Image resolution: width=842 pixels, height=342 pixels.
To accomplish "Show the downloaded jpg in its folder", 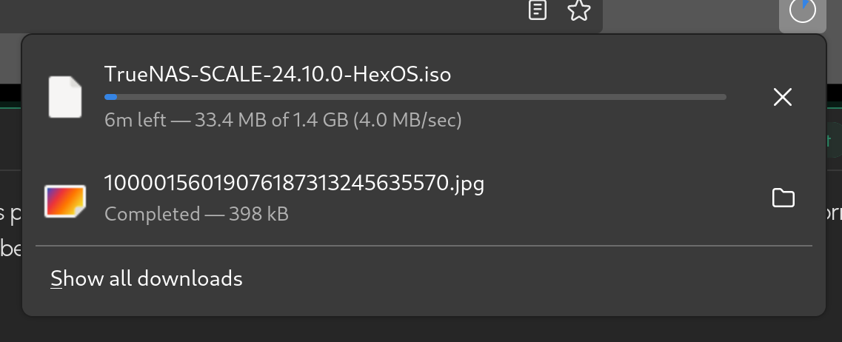I will pyautogui.click(x=783, y=198).
